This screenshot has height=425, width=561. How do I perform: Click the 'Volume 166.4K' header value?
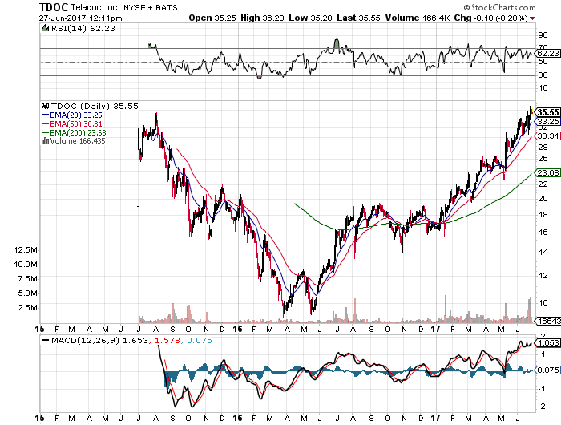click(418, 18)
